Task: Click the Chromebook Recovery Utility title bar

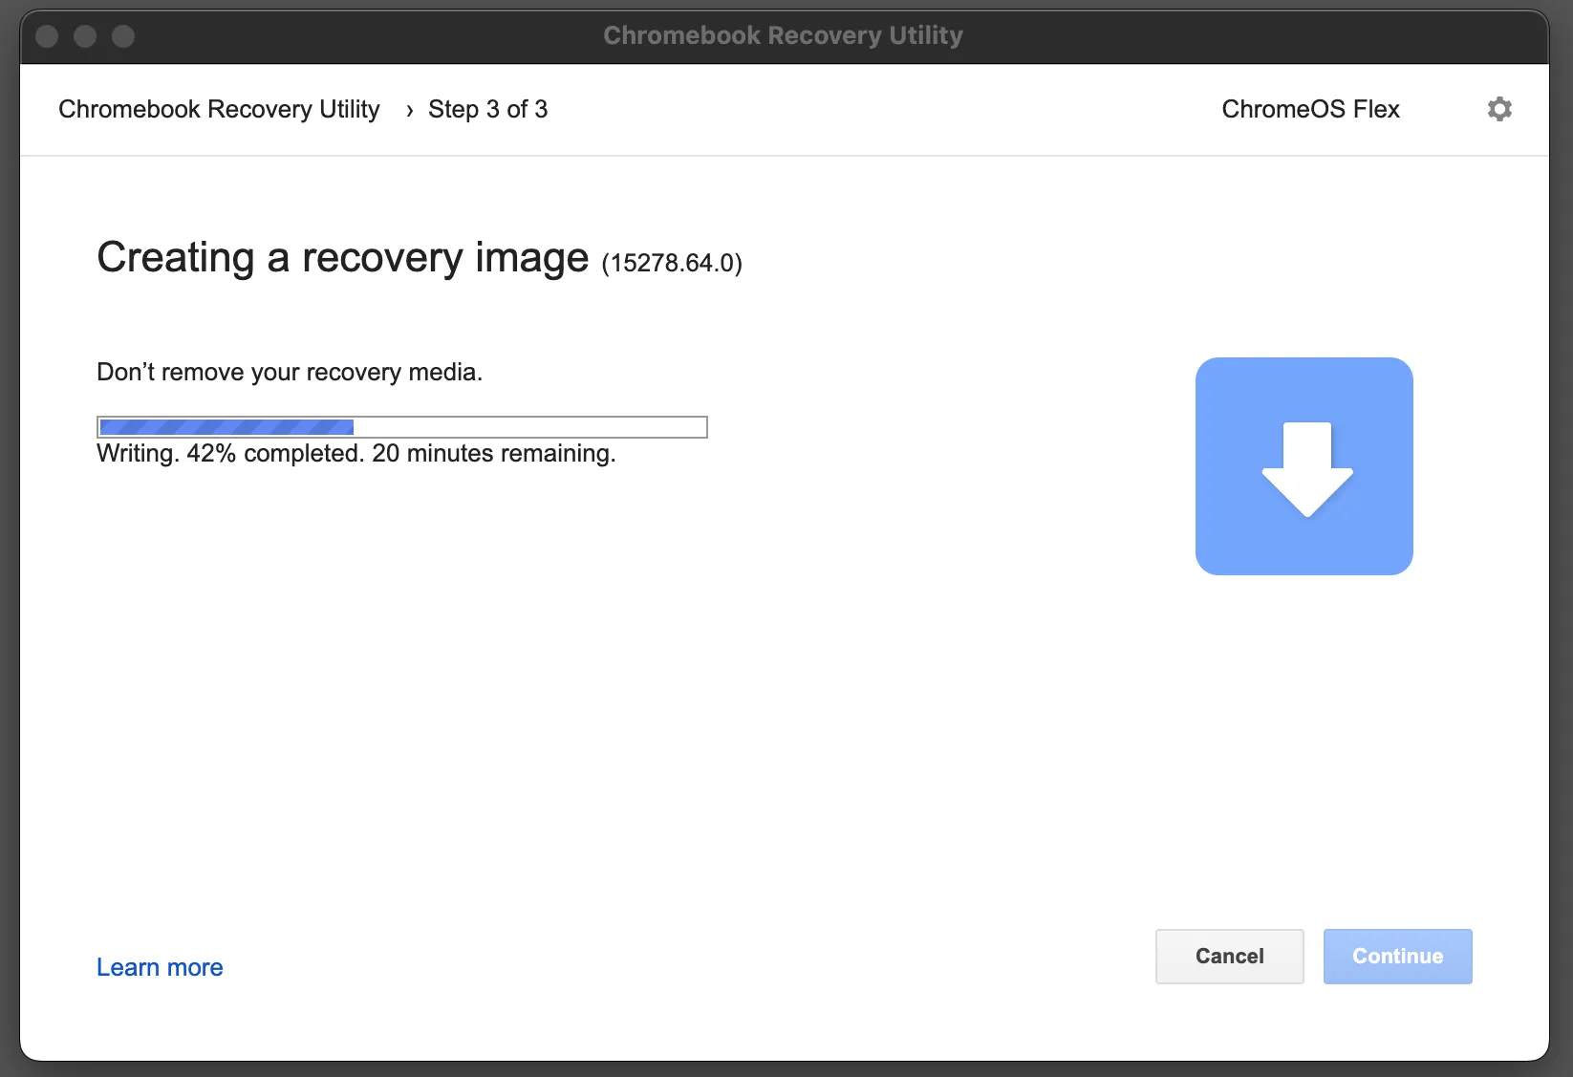Action: (784, 35)
